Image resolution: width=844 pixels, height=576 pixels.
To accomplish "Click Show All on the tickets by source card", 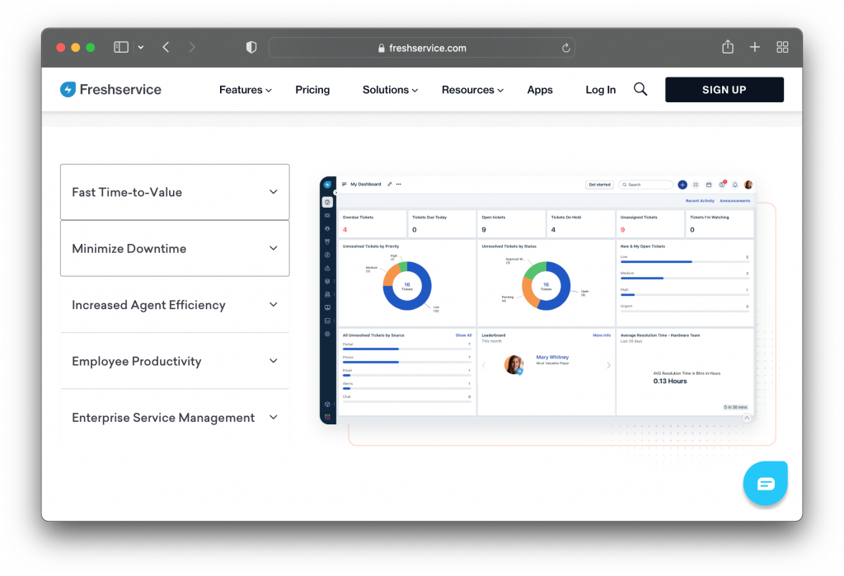I will point(463,335).
